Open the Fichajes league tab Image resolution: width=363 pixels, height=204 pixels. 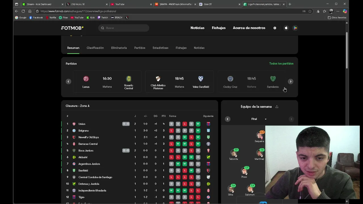[181, 48]
